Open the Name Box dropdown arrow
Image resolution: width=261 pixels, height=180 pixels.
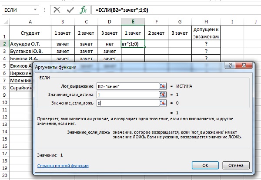[x=42, y=10]
